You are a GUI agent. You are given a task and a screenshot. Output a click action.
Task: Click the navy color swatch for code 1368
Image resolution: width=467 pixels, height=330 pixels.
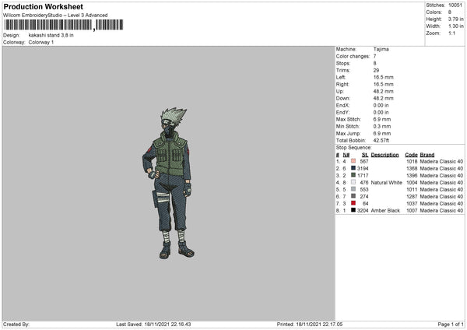353,168
